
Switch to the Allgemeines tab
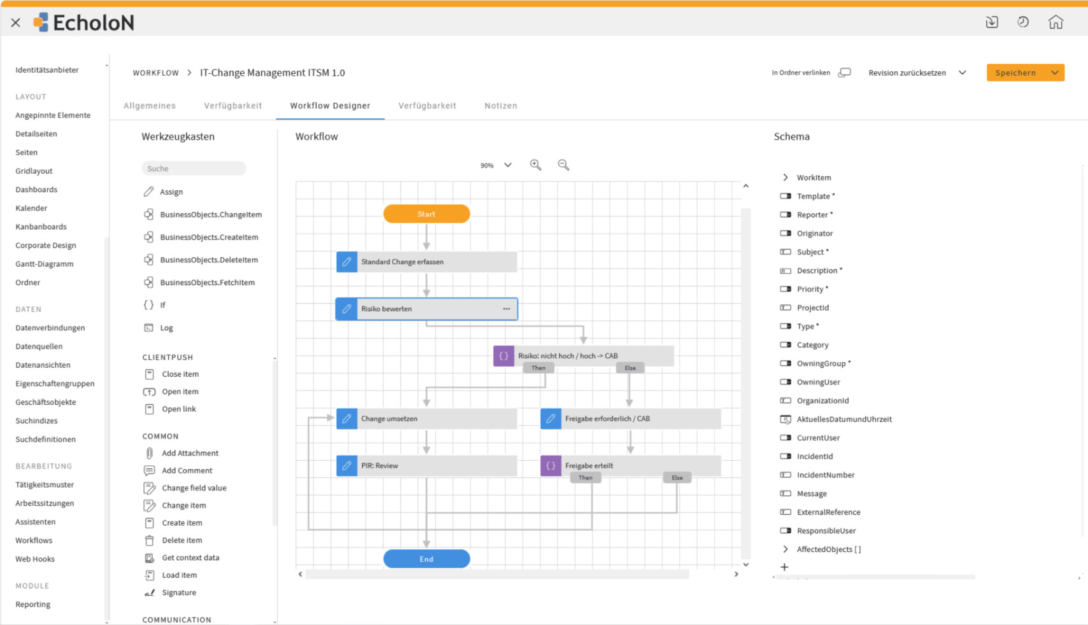(150, 106)
